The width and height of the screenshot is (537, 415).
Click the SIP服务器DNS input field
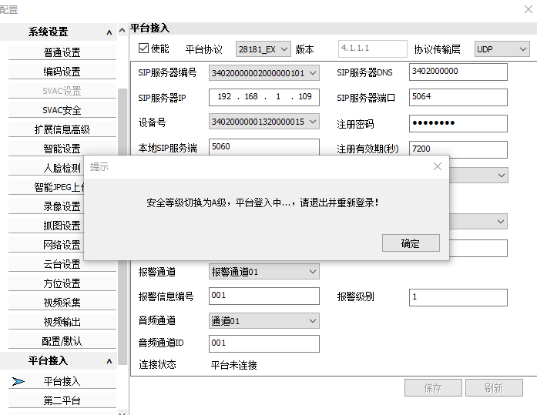coord(458,72)
